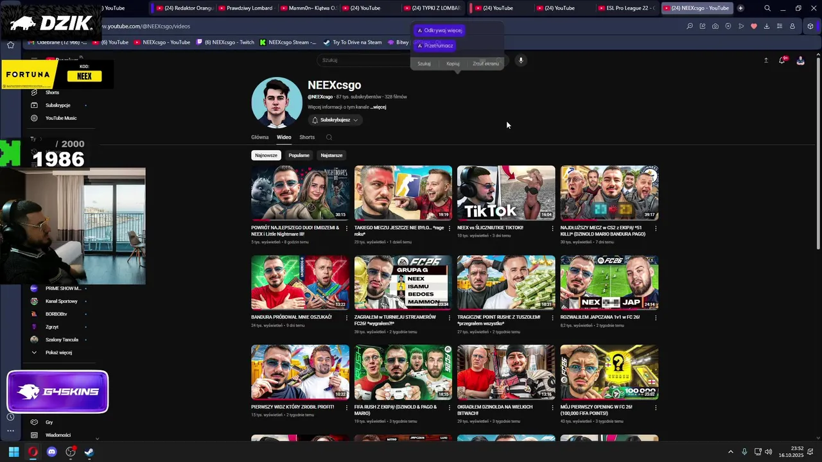
Task: Click Przetłumacz popup button
Action: tap(435, 46)
